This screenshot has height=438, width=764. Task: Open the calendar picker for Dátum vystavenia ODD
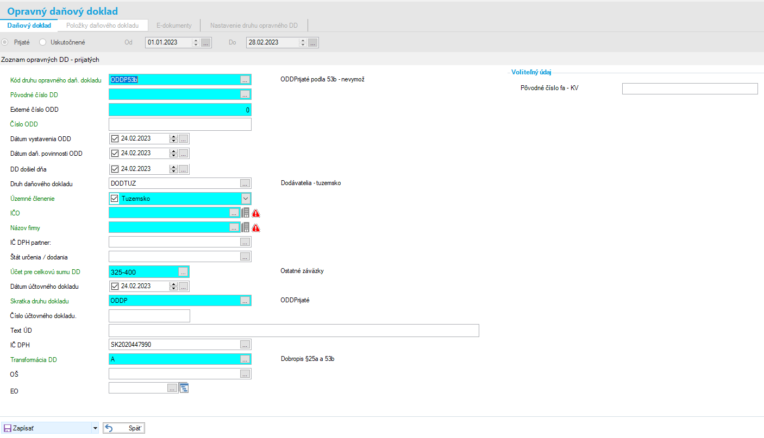[x=184, y=139]
